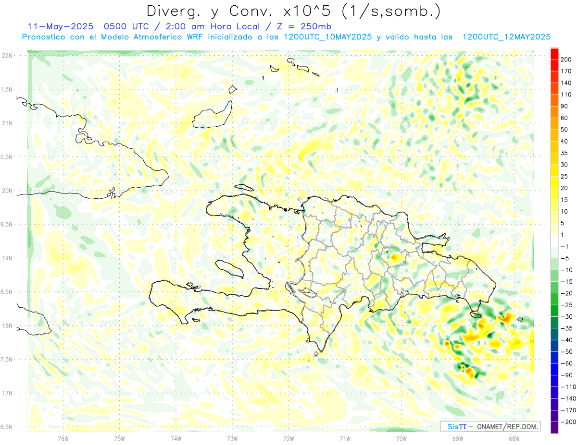Click the '20N' latitude label
This screenshot has width=577, height=445.
[7, 191]
